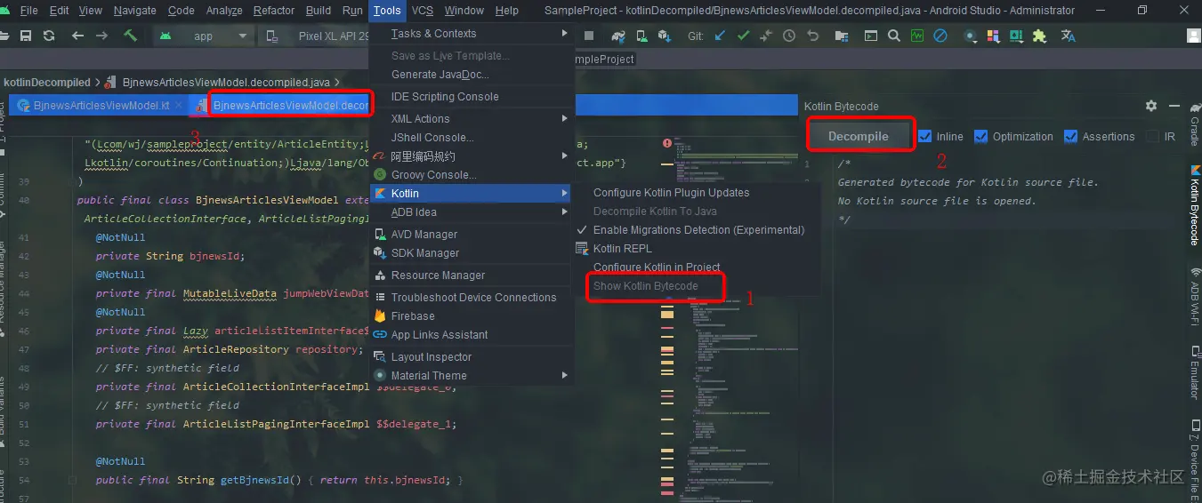
Task: Click the kotlinDecompiled breadcrumb
Action: pyautogui.click(x=47, y=83)
